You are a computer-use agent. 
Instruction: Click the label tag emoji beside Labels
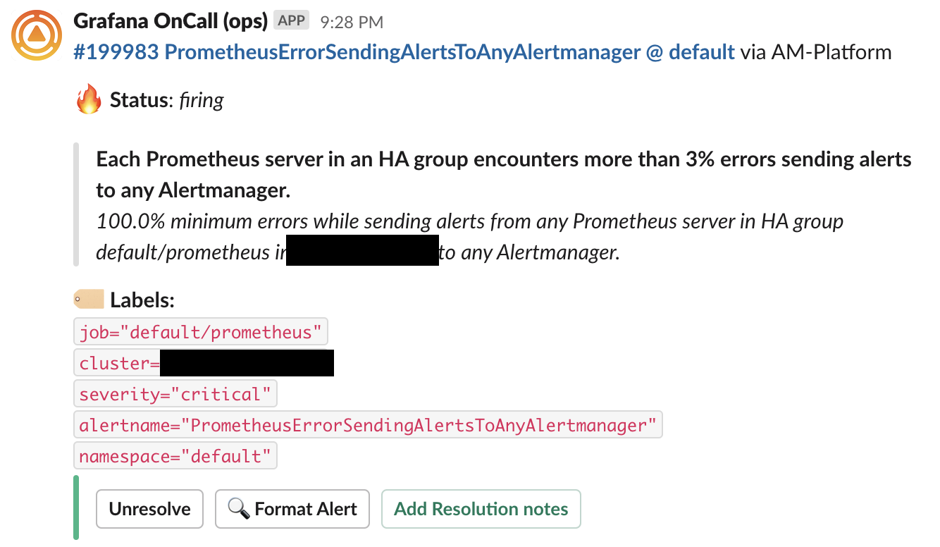pos(89,300)
